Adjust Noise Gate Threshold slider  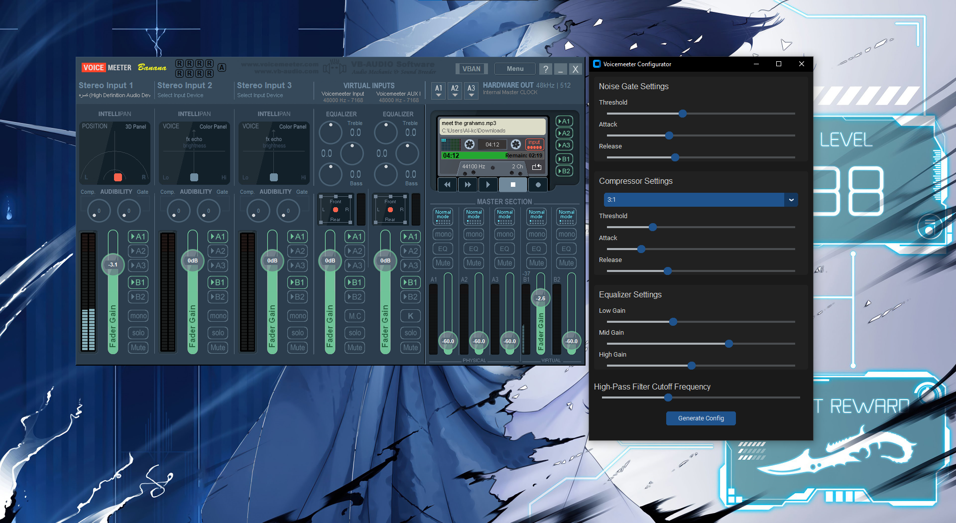click(x=683, y=114)
